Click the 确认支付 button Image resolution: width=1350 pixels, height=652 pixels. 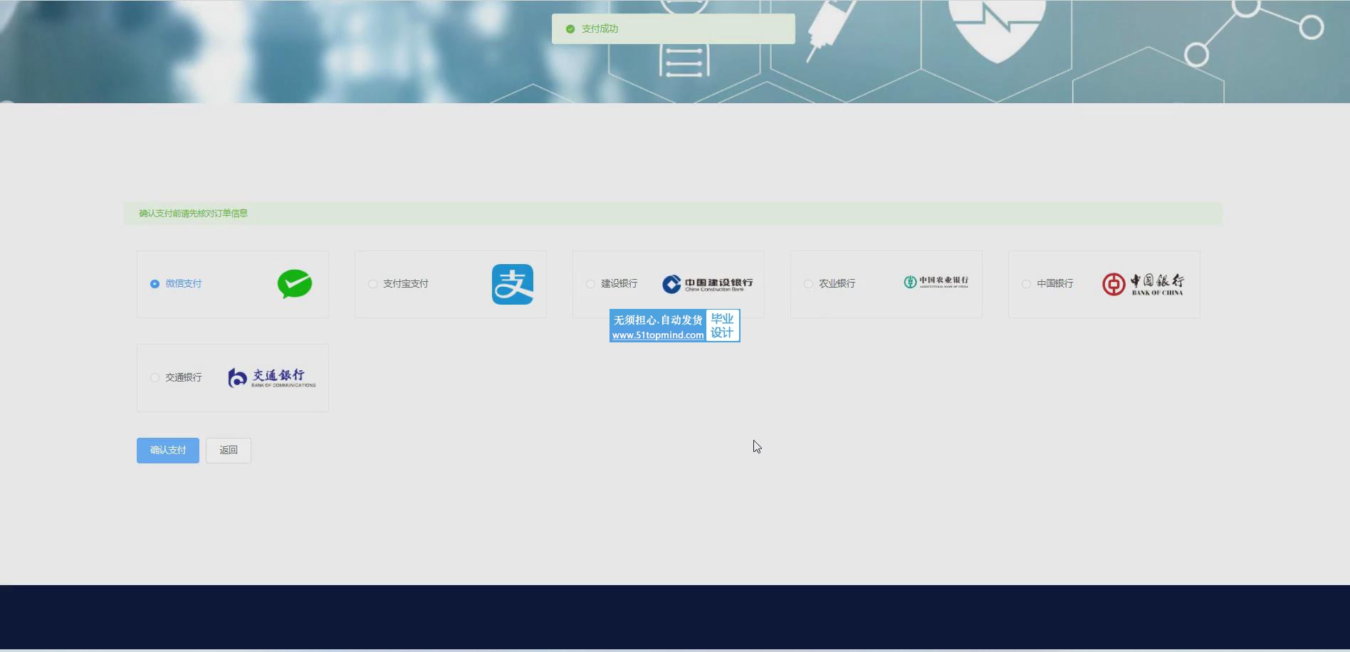tap(168, 451)
